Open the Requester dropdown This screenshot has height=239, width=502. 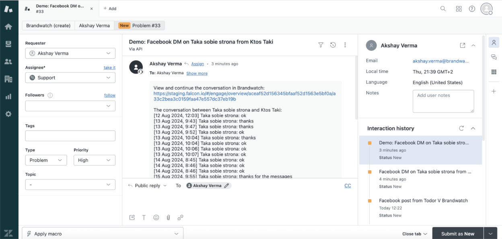click(70, 53)
